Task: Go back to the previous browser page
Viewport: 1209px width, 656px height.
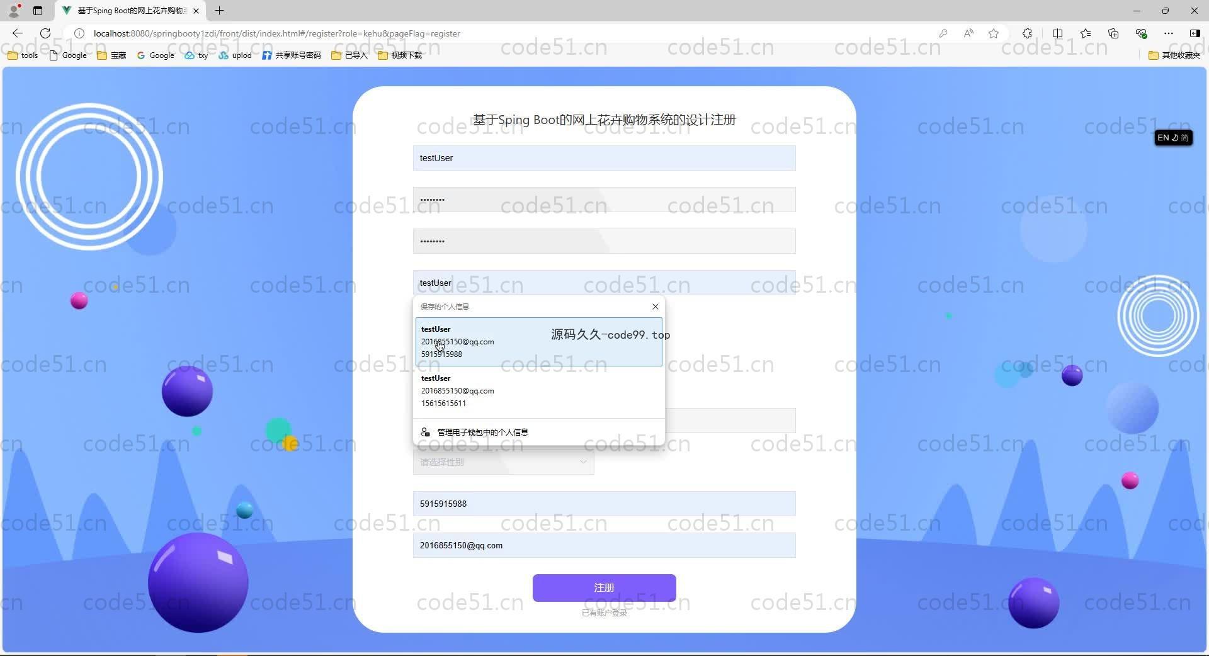Action: [x=18, y=33]
